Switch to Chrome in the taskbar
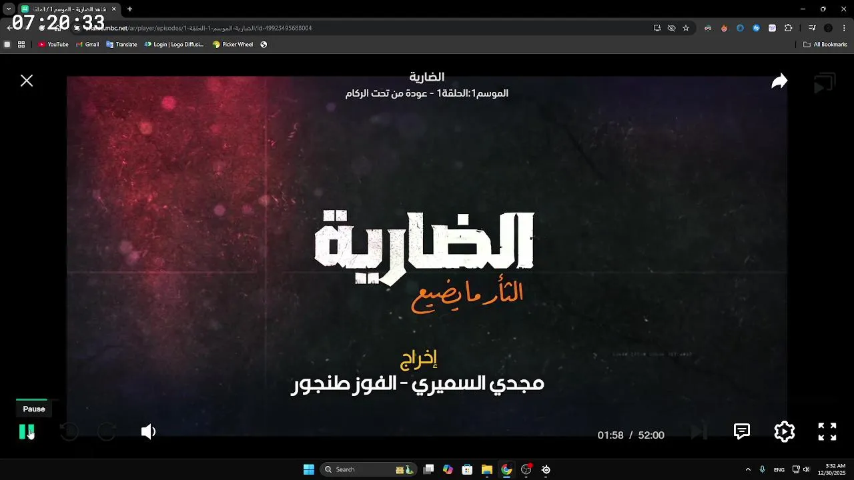This screenshot has height=480, width=854. coord(506,469)
